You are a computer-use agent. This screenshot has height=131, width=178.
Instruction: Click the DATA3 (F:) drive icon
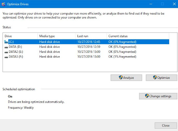coord(6,57)
